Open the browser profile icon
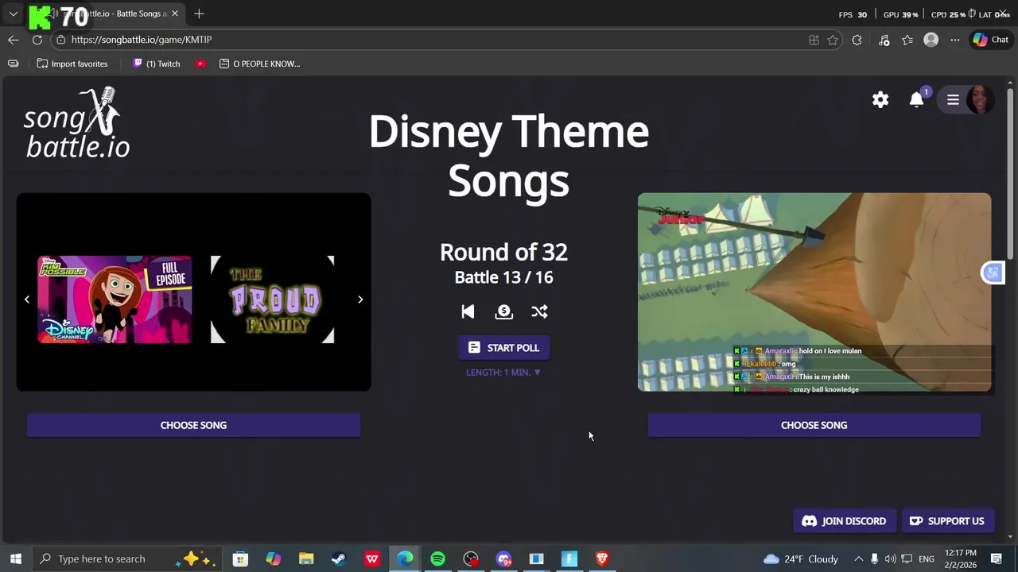The image size is (1018, 572). tap(931, 40)
